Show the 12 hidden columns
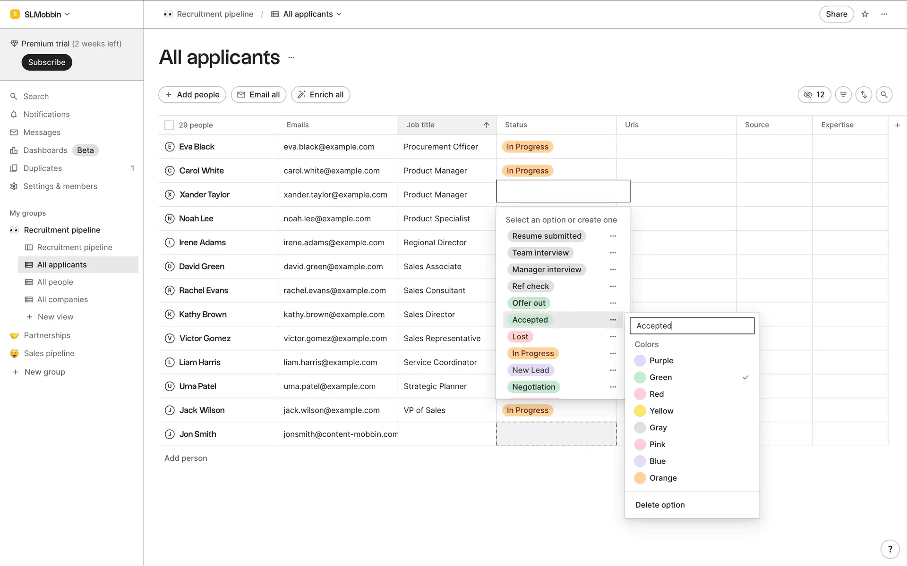 pos(814,95)
